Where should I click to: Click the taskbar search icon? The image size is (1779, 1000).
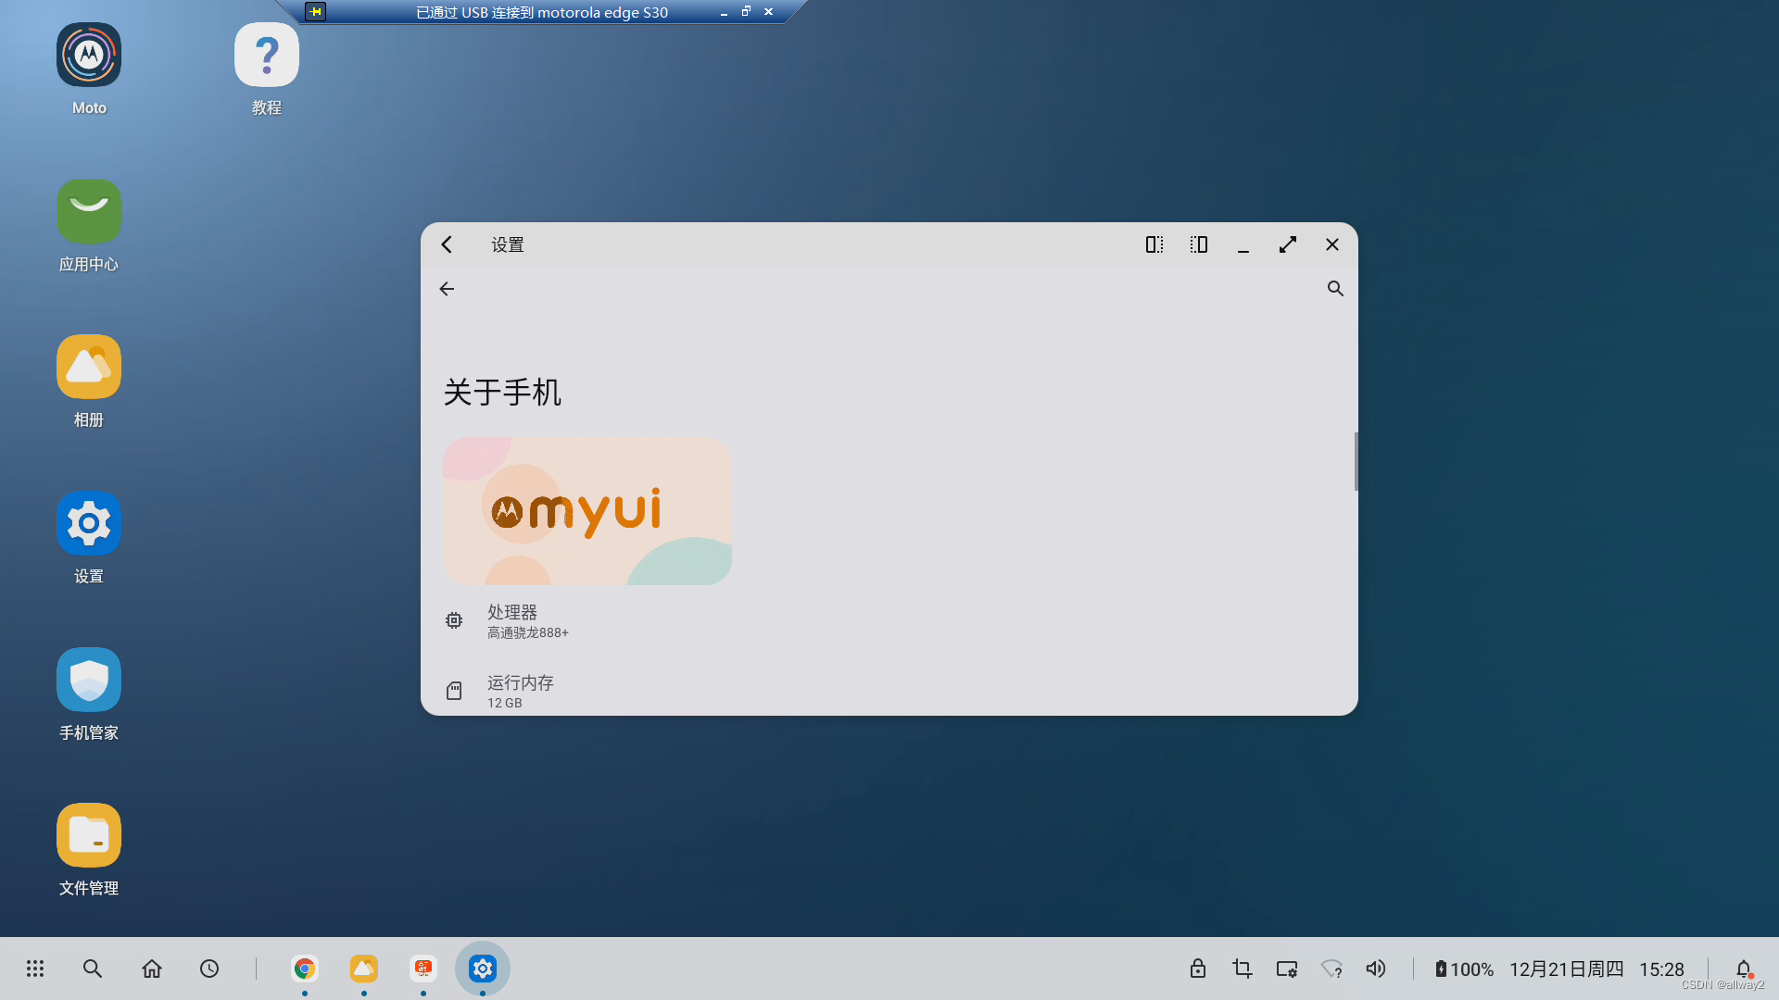tap(93, 969)
